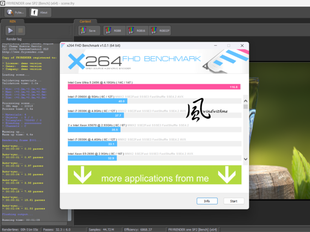Select the i7-3960X 5GHz result bar
The height and width of the screenshot is (232, 310).
pyautogui.click(x=97, y=101)
